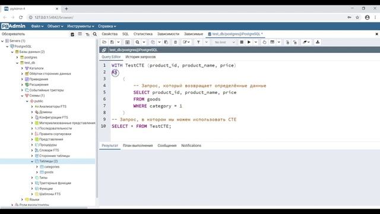Viewport: 380px width, 214px height.
Task: Open the Инструменты menu
Action: 81,26
